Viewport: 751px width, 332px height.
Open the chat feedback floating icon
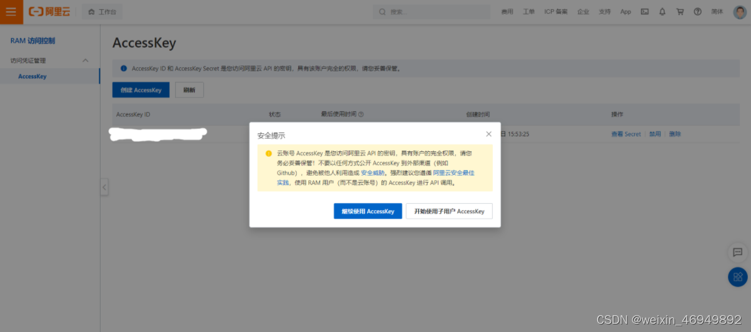point(737,252)
